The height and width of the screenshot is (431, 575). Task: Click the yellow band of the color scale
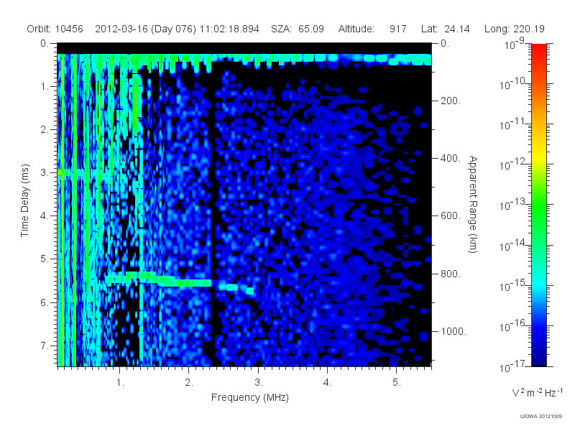pos(539,156)
